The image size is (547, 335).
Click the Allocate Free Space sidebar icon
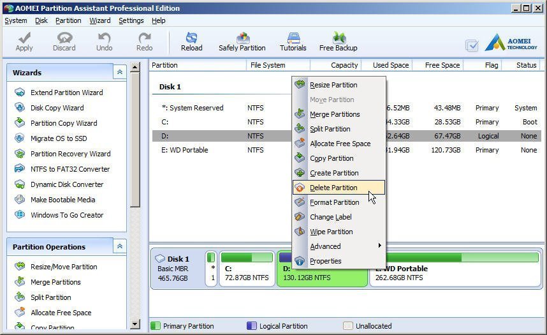click(20, 312)
